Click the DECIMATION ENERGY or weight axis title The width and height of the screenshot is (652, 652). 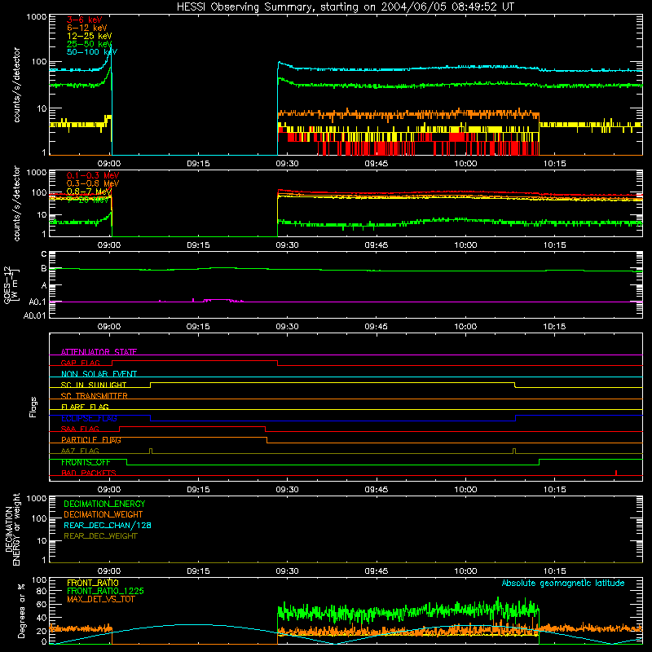click(x=12, y=529)
